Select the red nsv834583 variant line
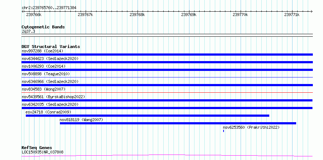 tap(167, 92)
